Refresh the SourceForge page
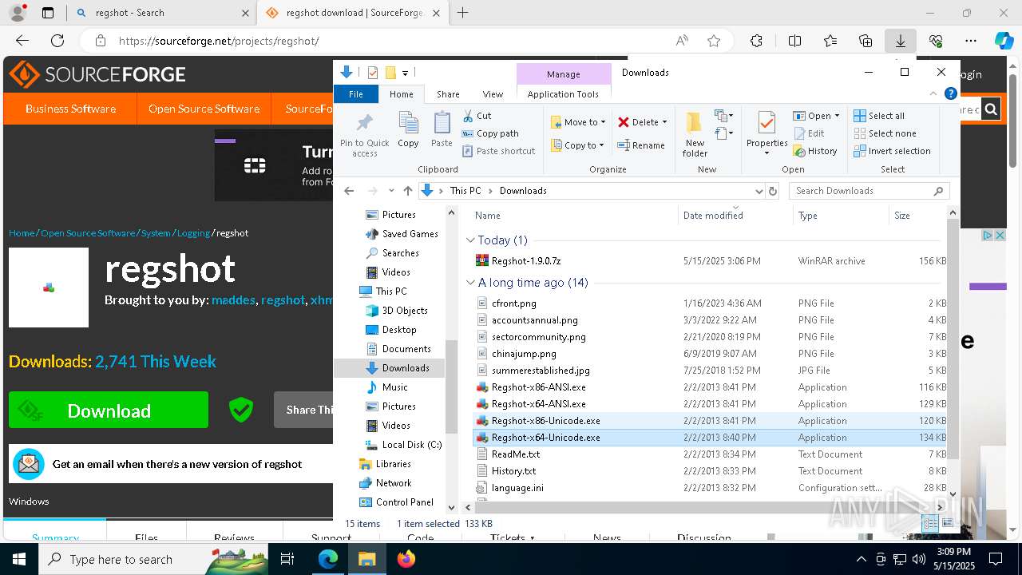 pyautogui.click(x=57, y=41)
